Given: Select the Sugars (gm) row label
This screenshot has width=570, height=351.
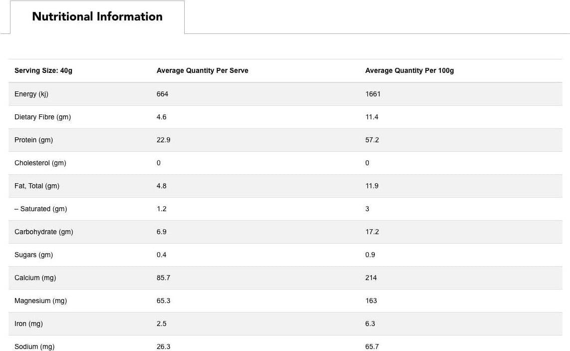Looking at the screenshot, I should [33, 255].
